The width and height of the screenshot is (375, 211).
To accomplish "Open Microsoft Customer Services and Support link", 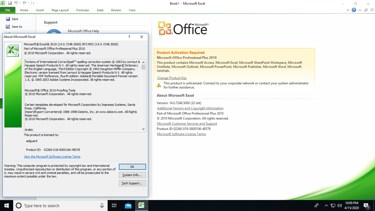I will pyautogui.click(x=187, y=124).
